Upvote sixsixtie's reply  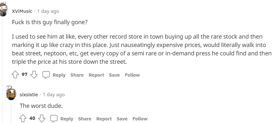(23, 118)
